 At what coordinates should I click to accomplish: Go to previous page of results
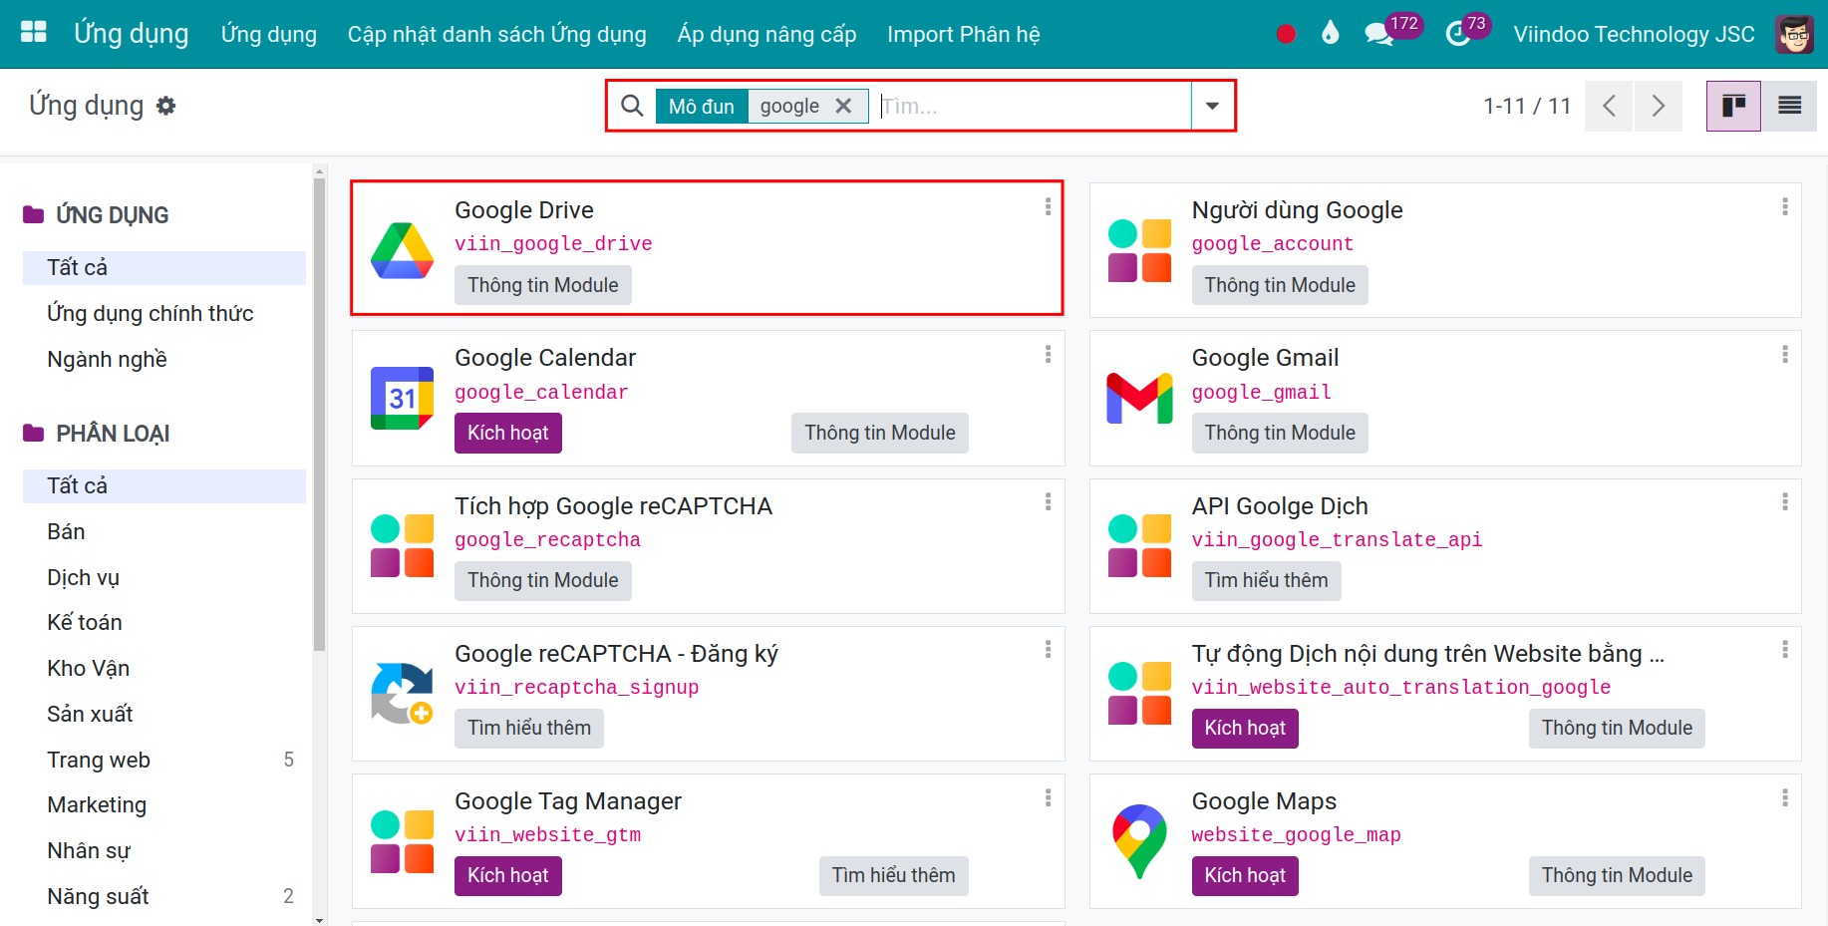pos(1608,106)
